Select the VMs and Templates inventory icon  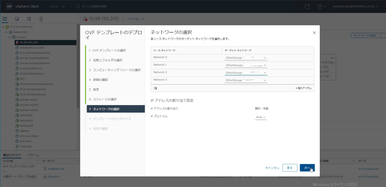(17, 19)
